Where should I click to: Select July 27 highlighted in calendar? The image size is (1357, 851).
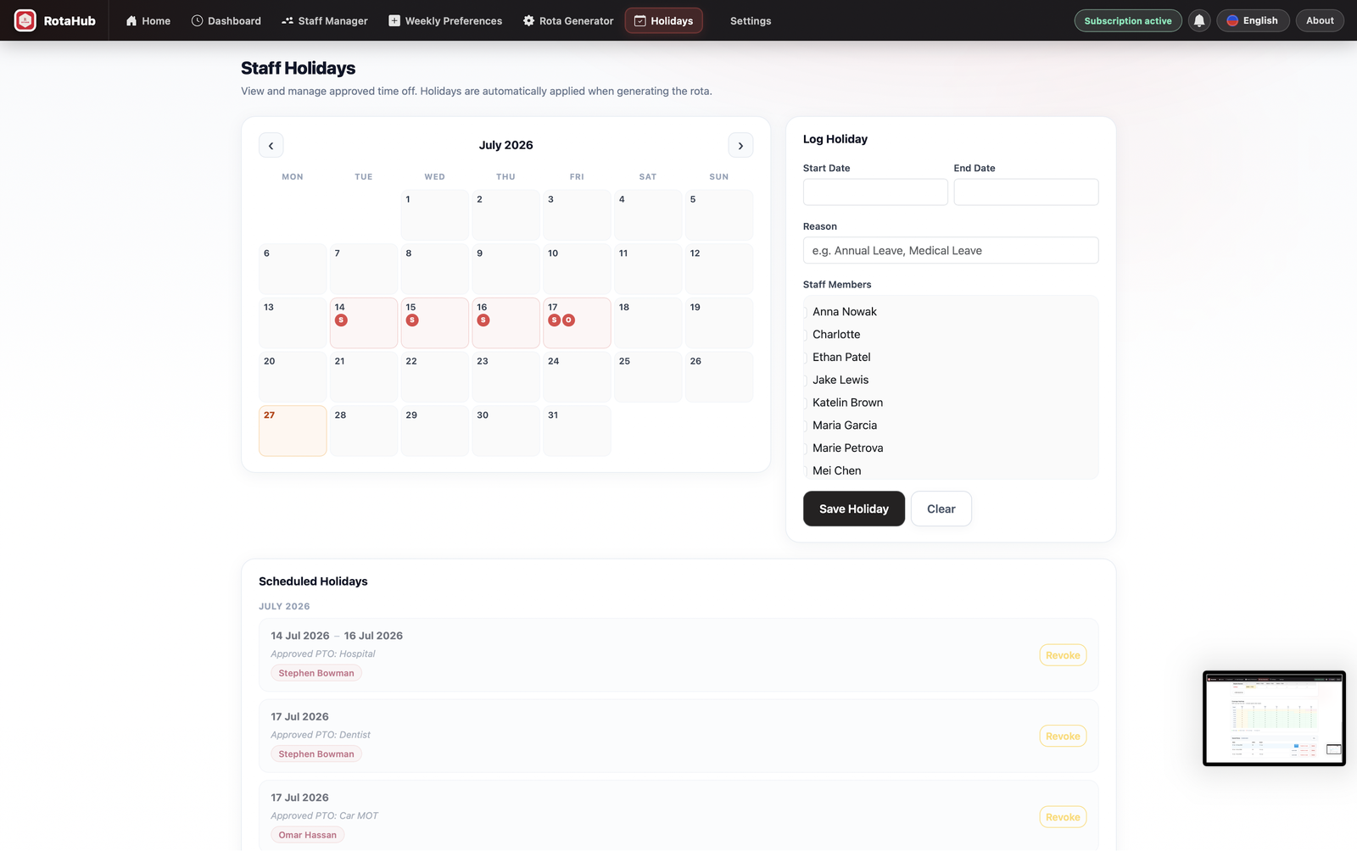point(293,431)
